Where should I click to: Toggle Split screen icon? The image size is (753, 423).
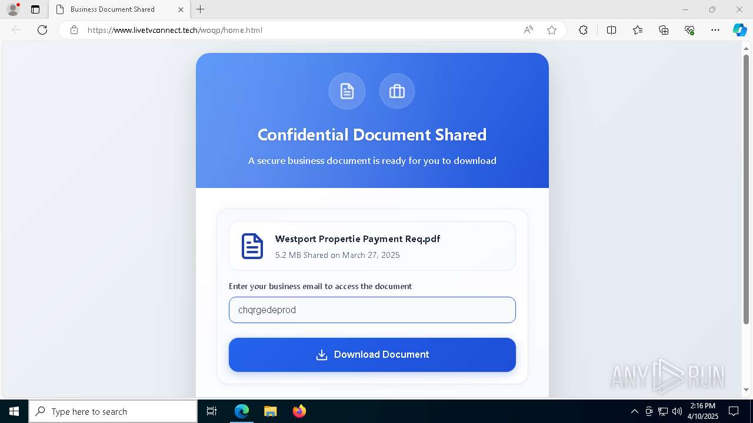[611, 30]
